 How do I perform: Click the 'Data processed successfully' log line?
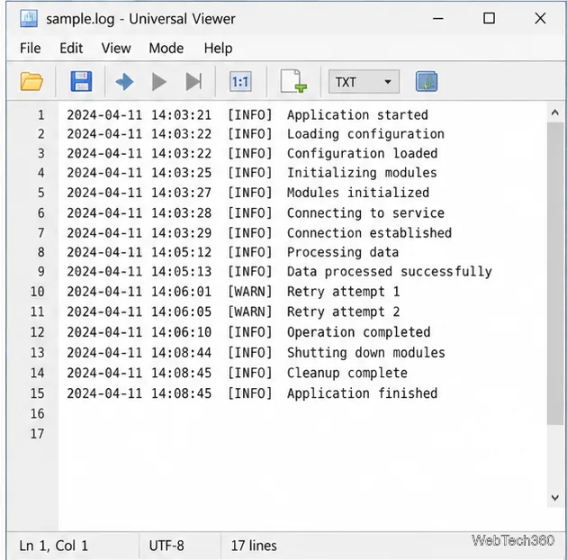(x=279, y=272)
